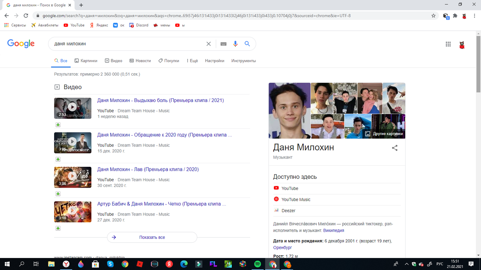The image size is (481, 270).
Task: Open YouTube under Доступно здесь
Action: point(290,188)
